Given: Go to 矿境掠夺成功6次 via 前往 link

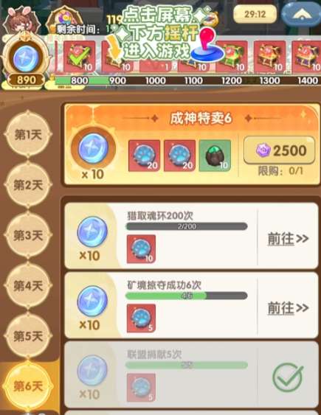Looking at the screenshot, I should pyautogui.click(x=288, y=308).
